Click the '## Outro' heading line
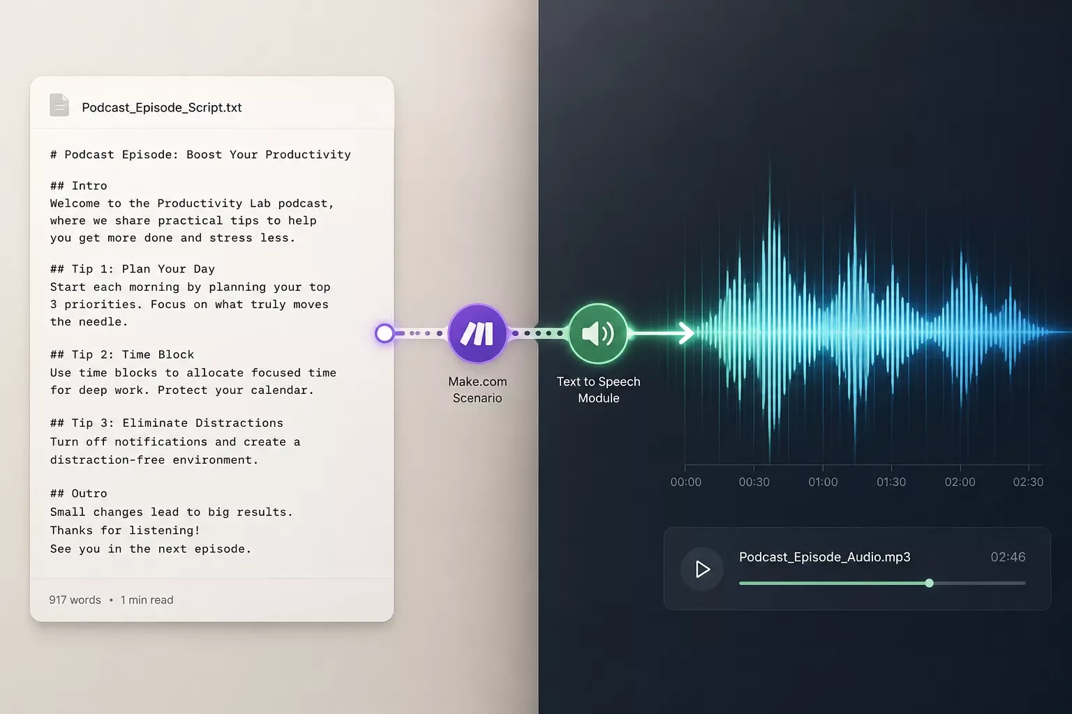 tap(79, 494)
